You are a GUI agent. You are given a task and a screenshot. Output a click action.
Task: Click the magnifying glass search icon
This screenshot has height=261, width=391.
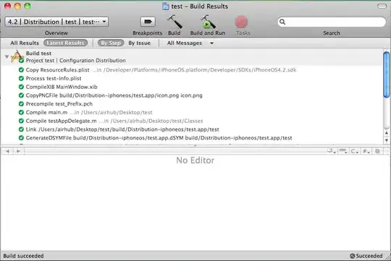[x=282, y=22]
